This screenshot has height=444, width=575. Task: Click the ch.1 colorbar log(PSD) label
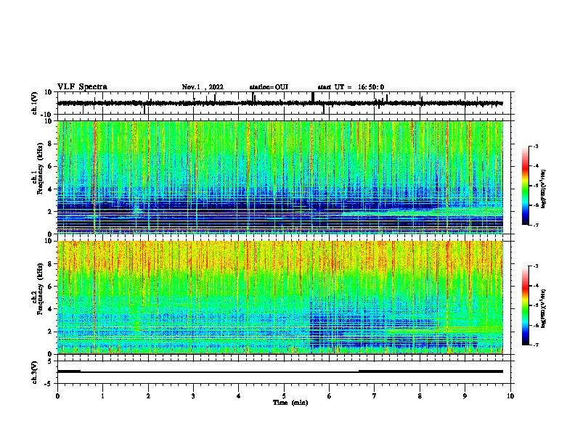[x=544, y=189]
